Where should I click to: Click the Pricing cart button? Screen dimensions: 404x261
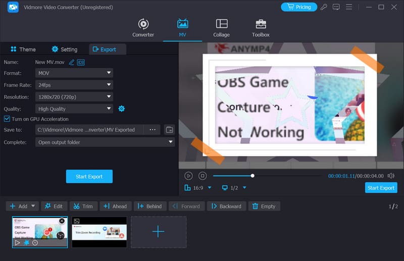(299, 7)
